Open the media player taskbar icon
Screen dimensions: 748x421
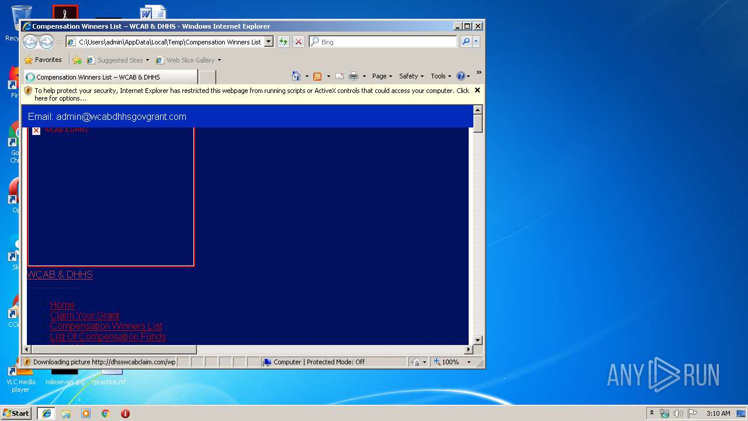click(x=86, y=413)
